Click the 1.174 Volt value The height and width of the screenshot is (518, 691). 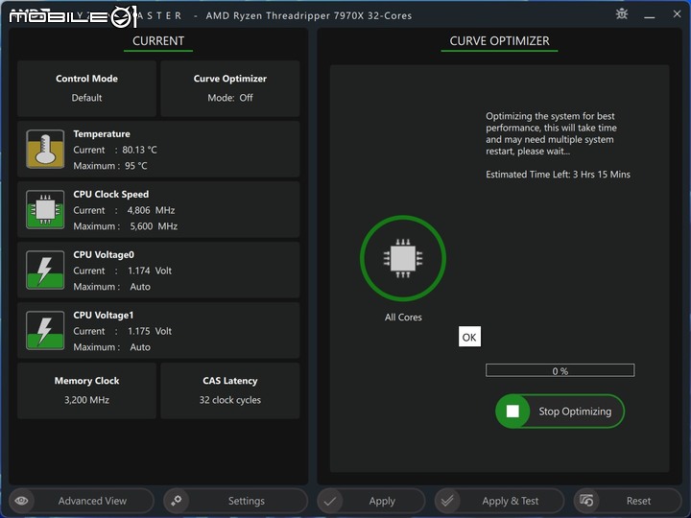(150, 271)
